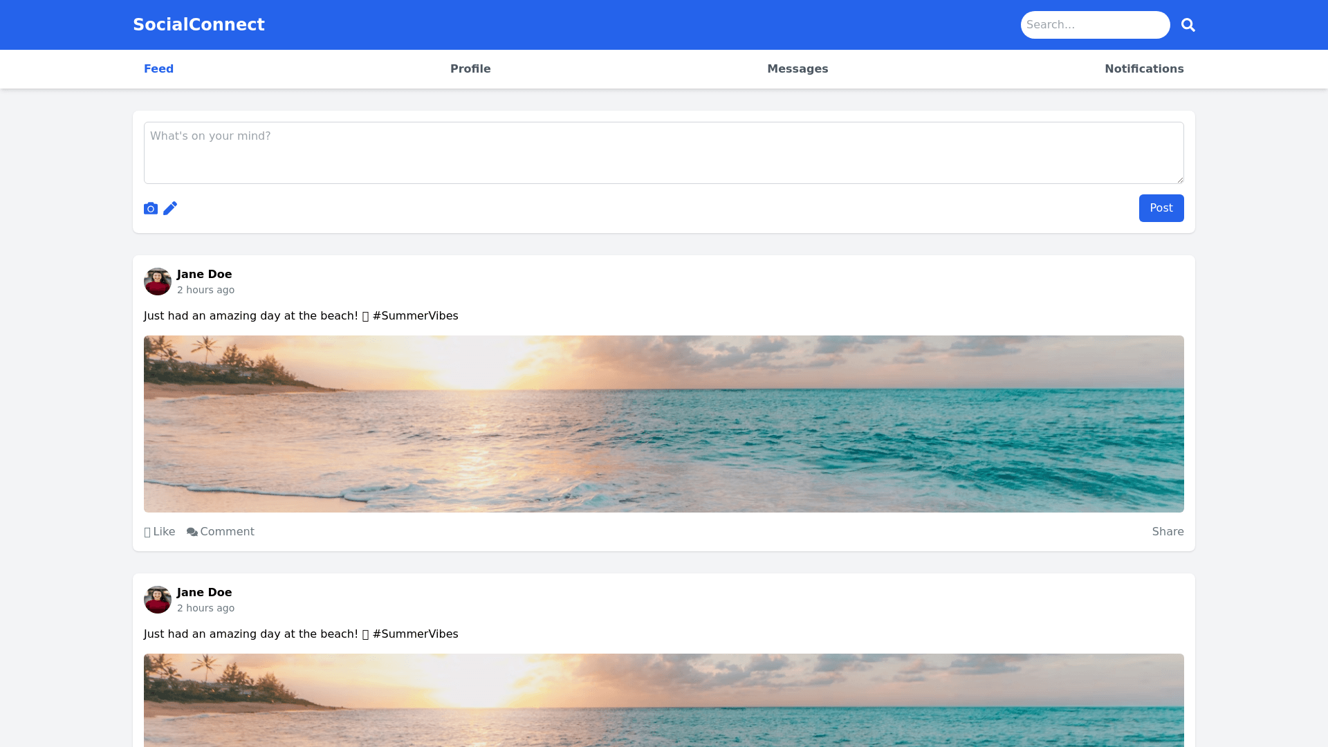Open the Feed tab
The height and width of the screenshot is (747, 1328).
click(158, 69)
